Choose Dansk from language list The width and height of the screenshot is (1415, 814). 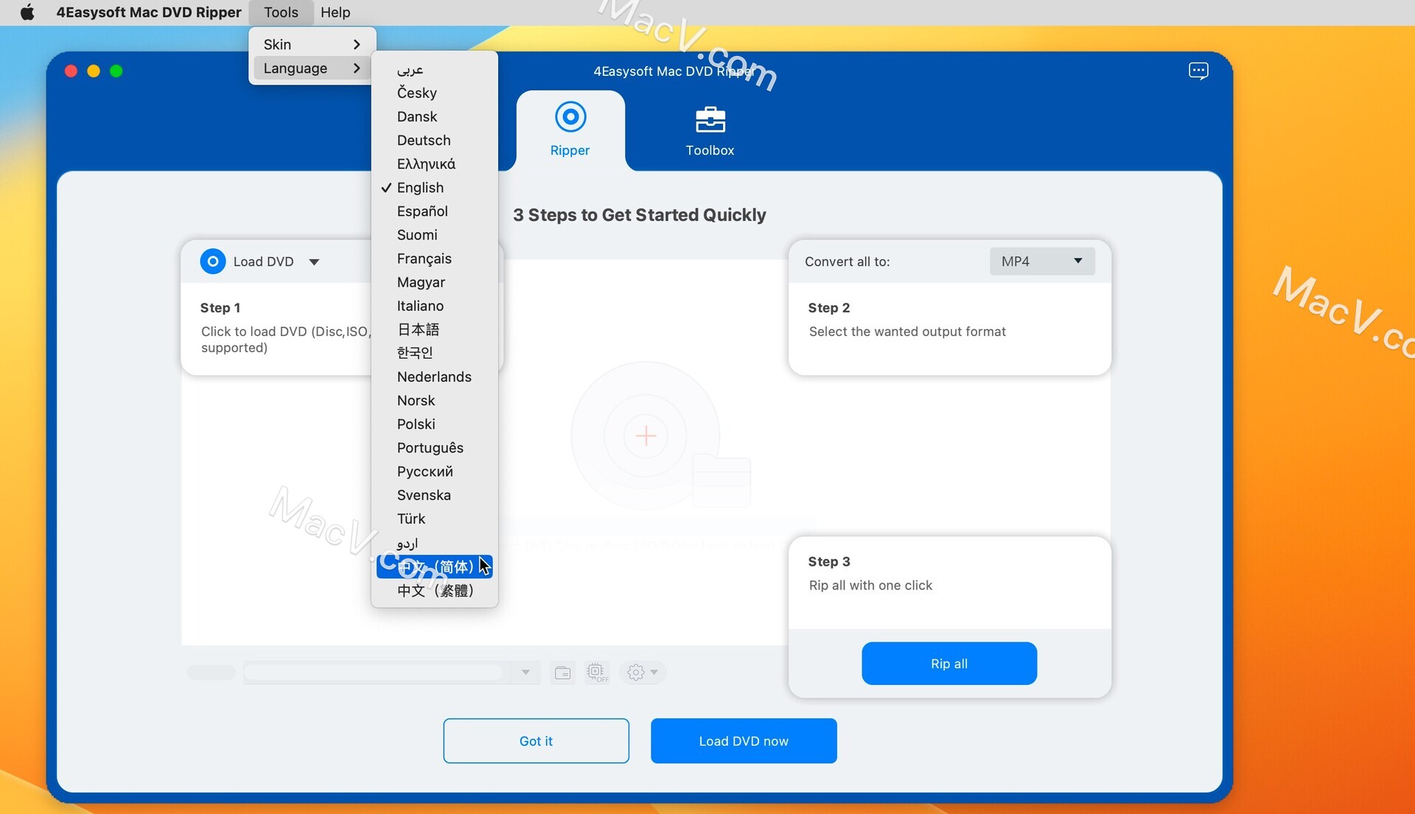tap(434, 116)
